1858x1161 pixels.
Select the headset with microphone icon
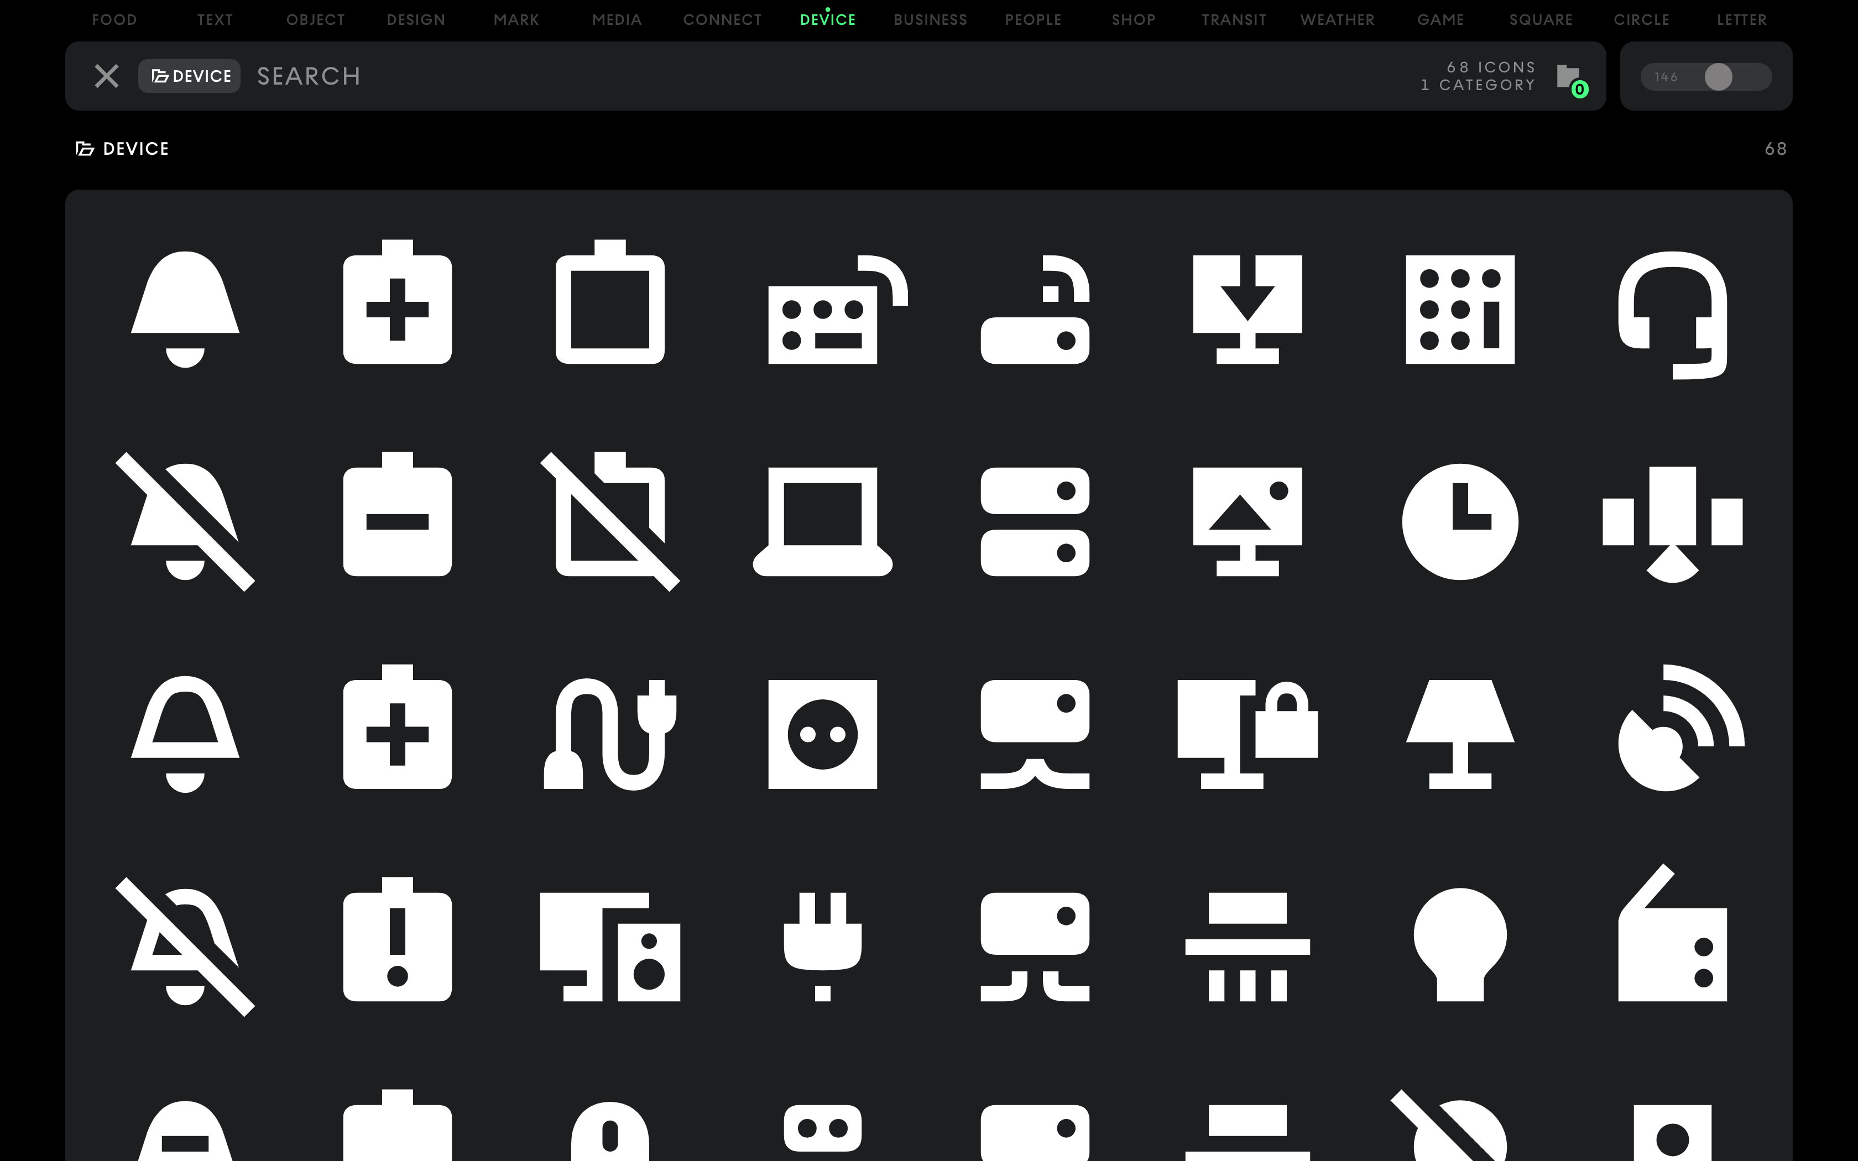(1672, 313)
